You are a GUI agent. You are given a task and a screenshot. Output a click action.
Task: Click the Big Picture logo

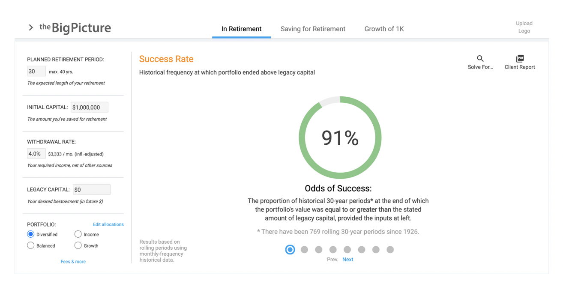coord(75,28)
